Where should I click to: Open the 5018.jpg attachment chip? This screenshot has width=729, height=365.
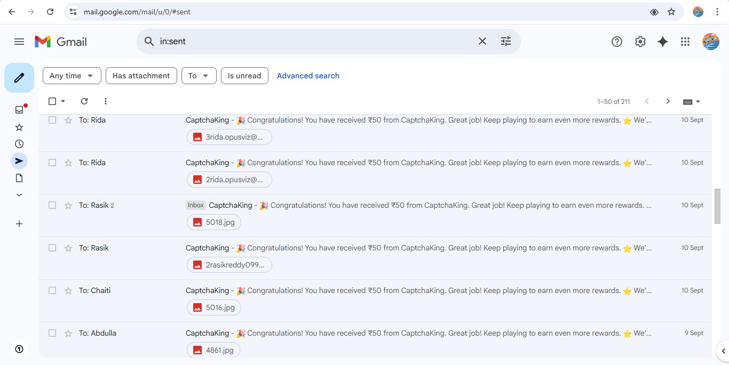point(214,222)
